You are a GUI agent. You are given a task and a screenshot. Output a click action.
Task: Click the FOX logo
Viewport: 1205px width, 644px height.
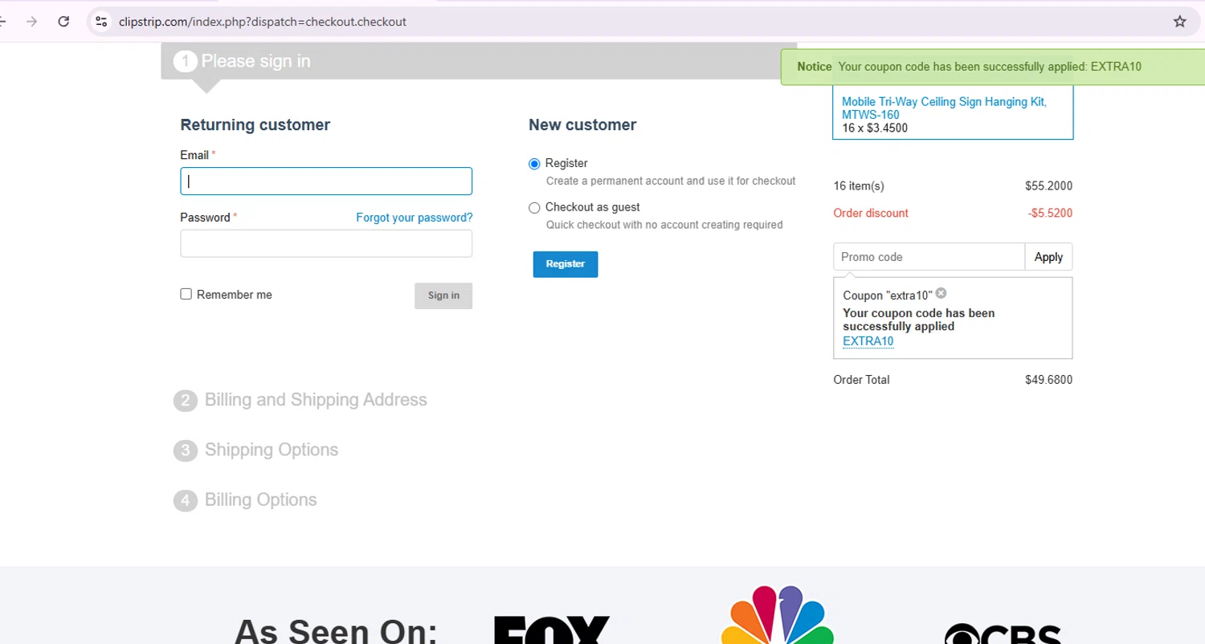pyautogui.click(x=552, y=630)
